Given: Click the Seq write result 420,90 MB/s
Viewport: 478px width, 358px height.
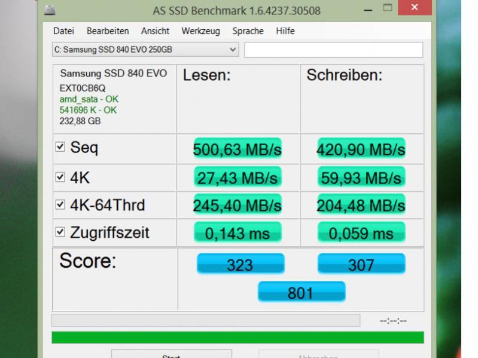Looking at the screenshot, I should [361, 149].
